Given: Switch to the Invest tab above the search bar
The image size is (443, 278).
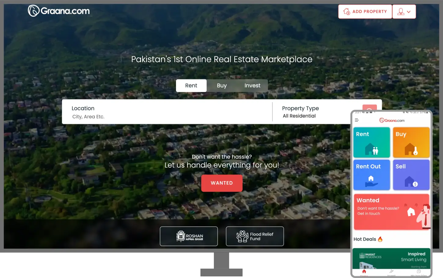Looking at the screenshot, I should [252, 86].
